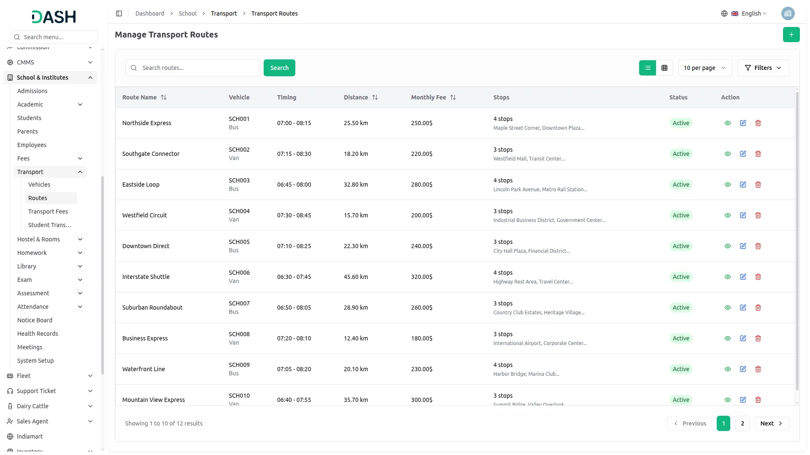Open edit icon for Business Express
810x455 pixels.
[x=743, y=338]
